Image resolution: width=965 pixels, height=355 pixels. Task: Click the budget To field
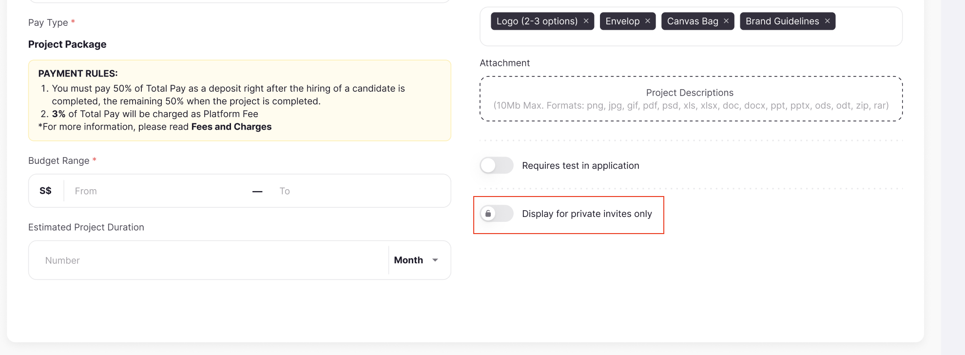tap(361, 191)
